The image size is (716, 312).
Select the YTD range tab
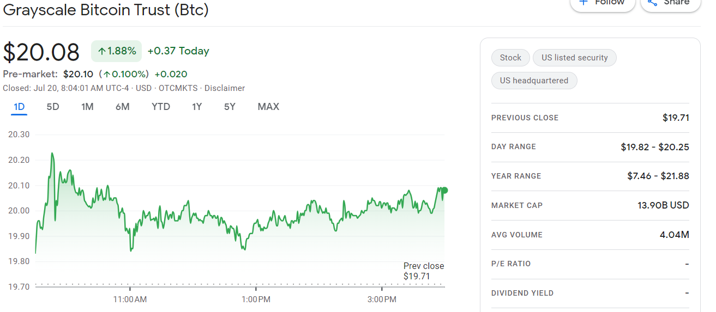point(161,107)
